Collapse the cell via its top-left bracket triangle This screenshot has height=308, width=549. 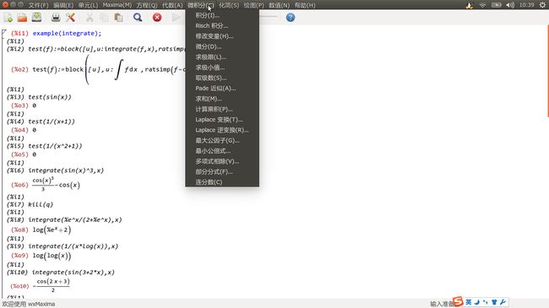(4, 33)
